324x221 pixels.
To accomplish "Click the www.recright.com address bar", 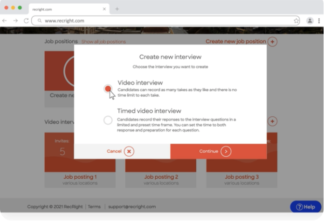I will pyautogui.click(x=163, y=20).
